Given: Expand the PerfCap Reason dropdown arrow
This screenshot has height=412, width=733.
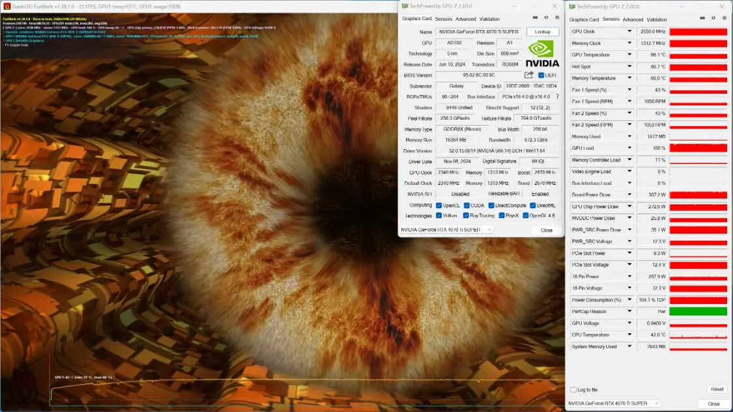Looking at the screenshot, I should (x=629, y=312).
